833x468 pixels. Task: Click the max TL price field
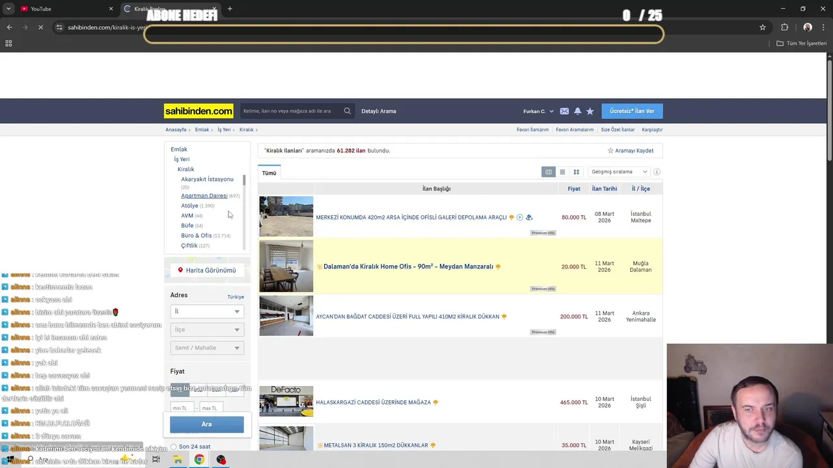[212, 408]
